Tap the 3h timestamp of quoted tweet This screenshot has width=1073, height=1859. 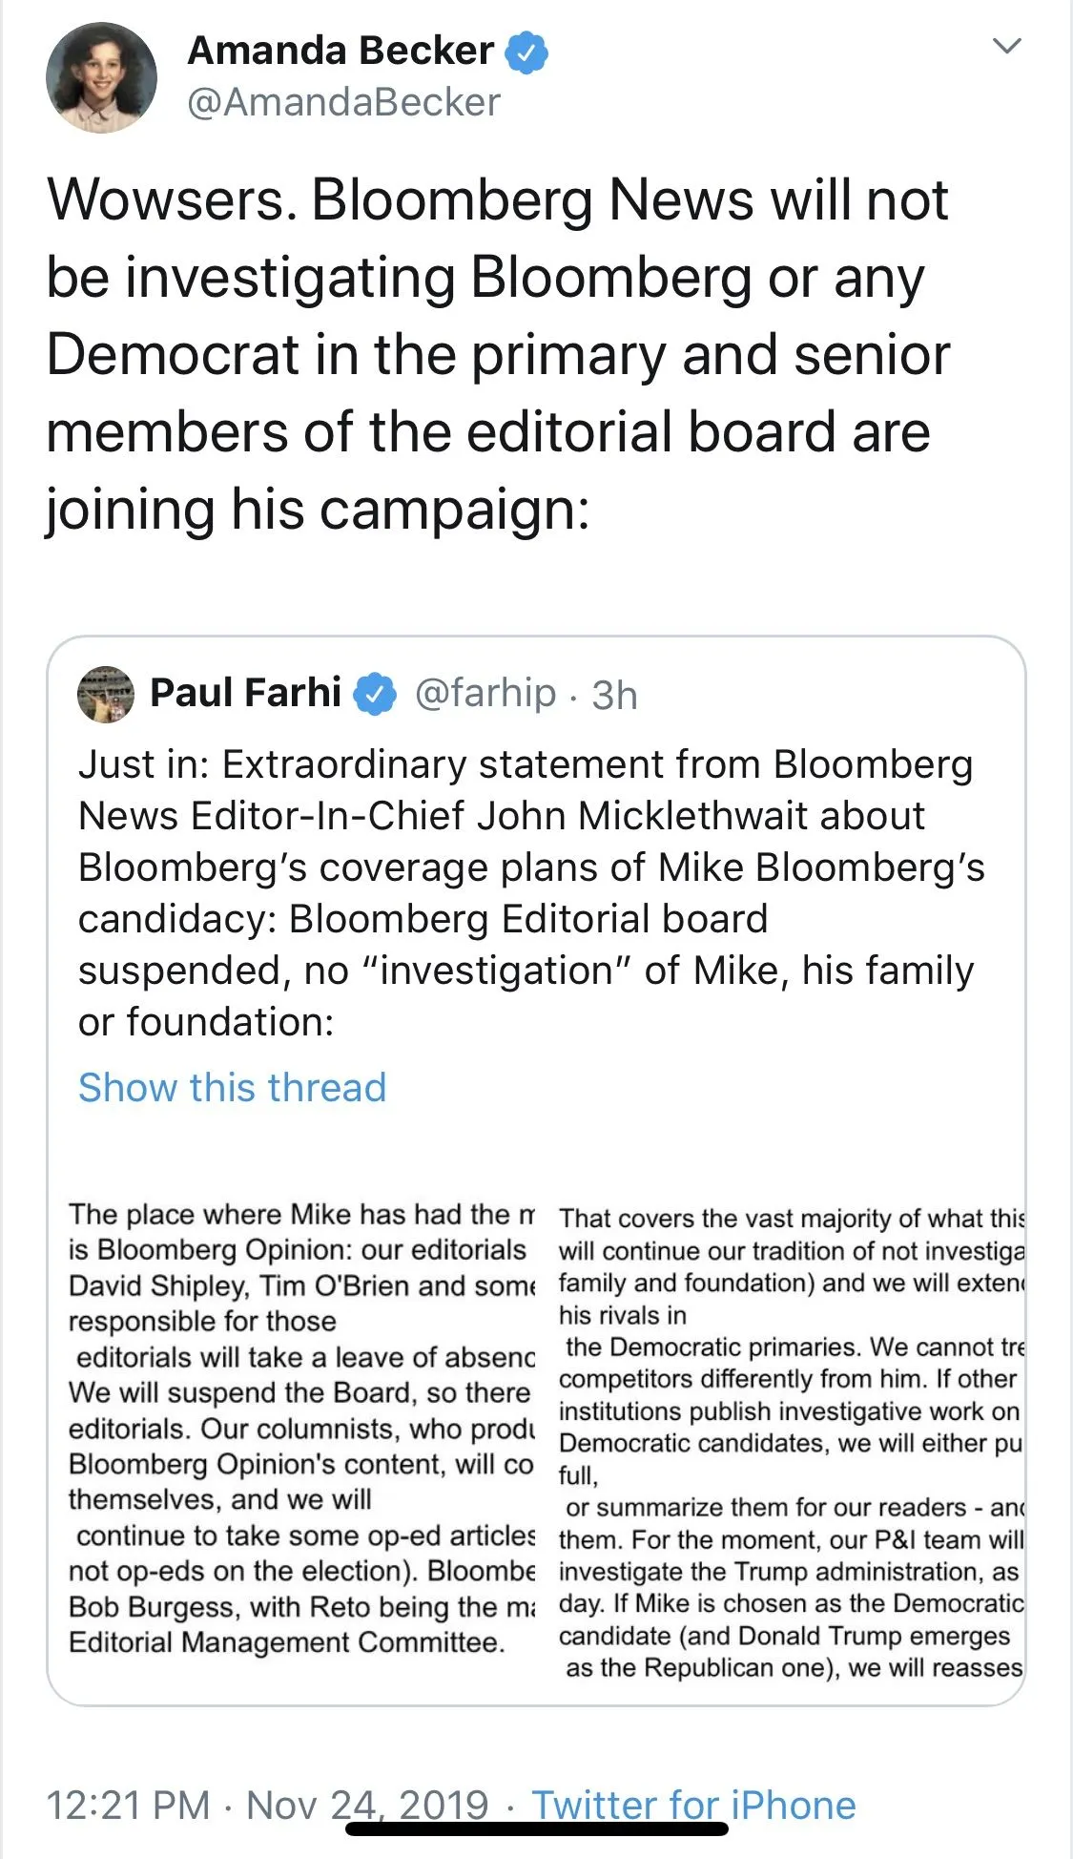(x=614, y=696)
